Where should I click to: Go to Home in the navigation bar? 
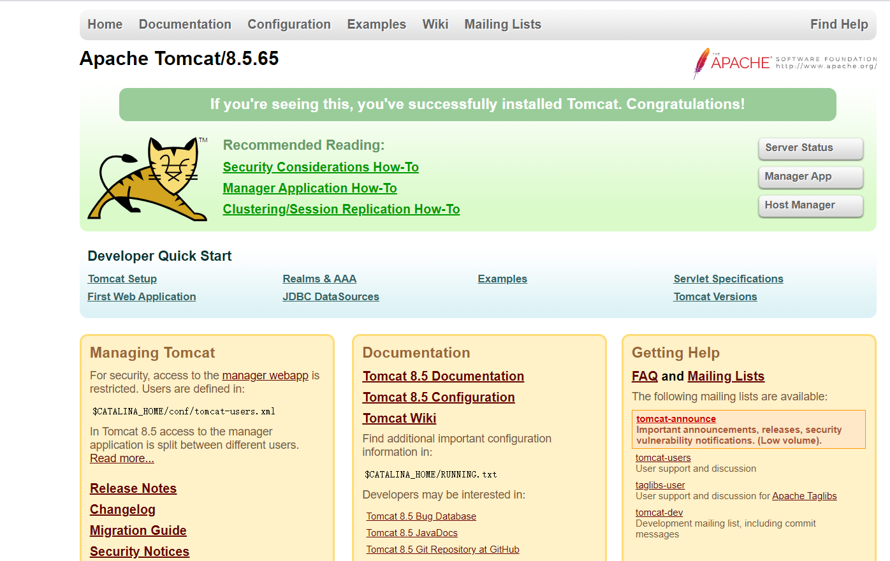[x=105, y=24]
